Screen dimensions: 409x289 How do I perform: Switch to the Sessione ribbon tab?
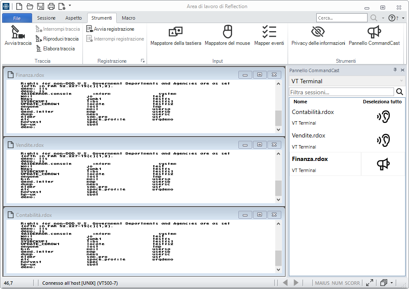pos(46,18)
